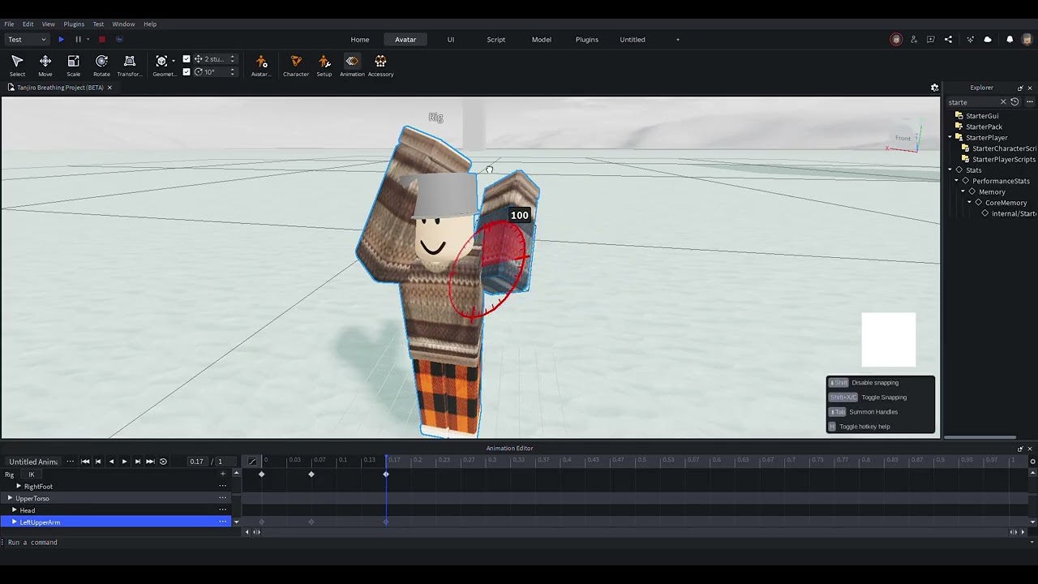
Task: Jump to first animation frame
Action: point(85,462)
